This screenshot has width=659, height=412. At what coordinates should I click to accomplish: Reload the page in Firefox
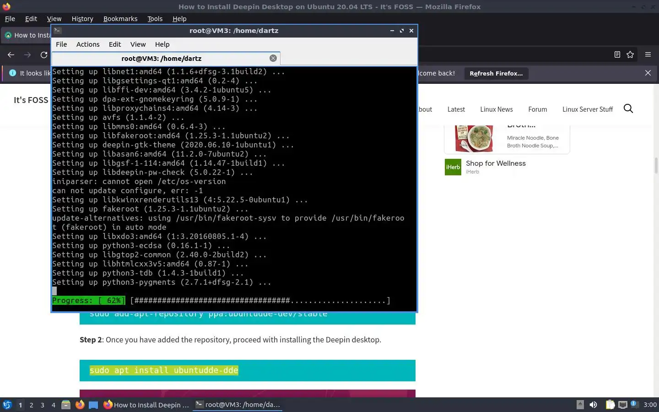44,55
